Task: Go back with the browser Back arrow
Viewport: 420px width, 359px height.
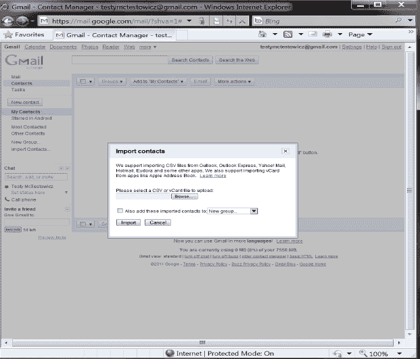Action: (8, 21)
